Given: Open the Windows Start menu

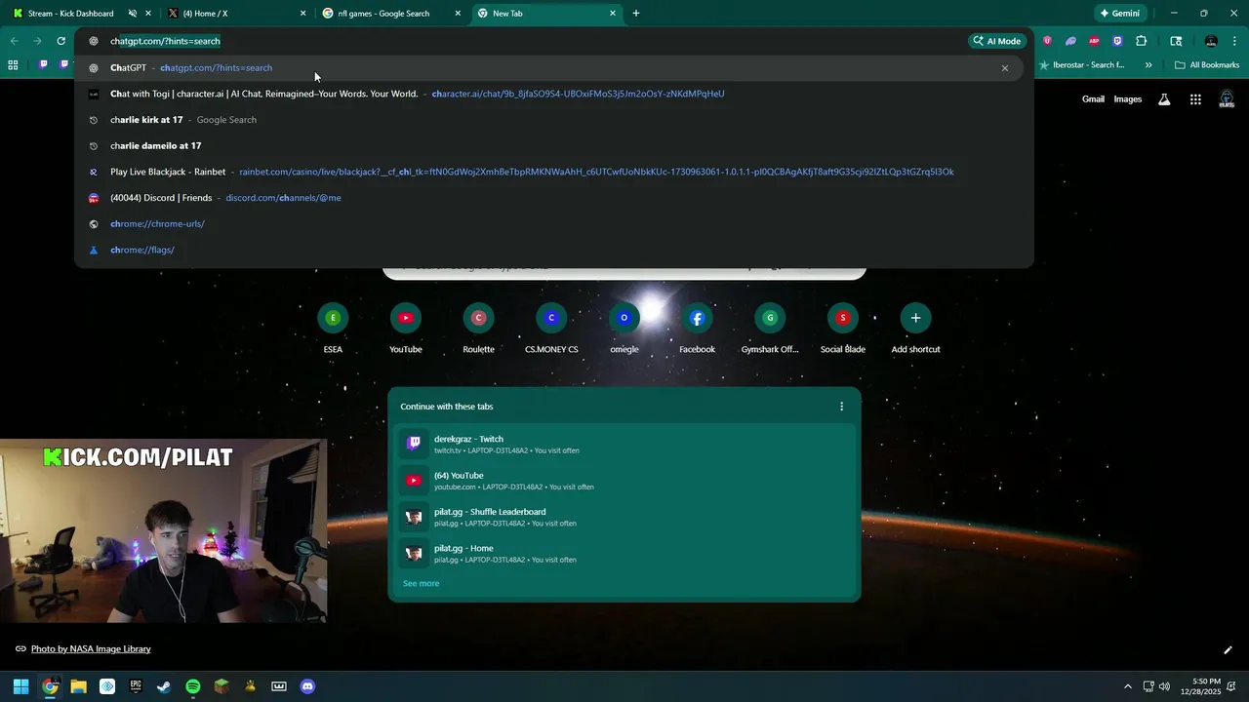Looking at the screenshot, I should tap(20, 686).
